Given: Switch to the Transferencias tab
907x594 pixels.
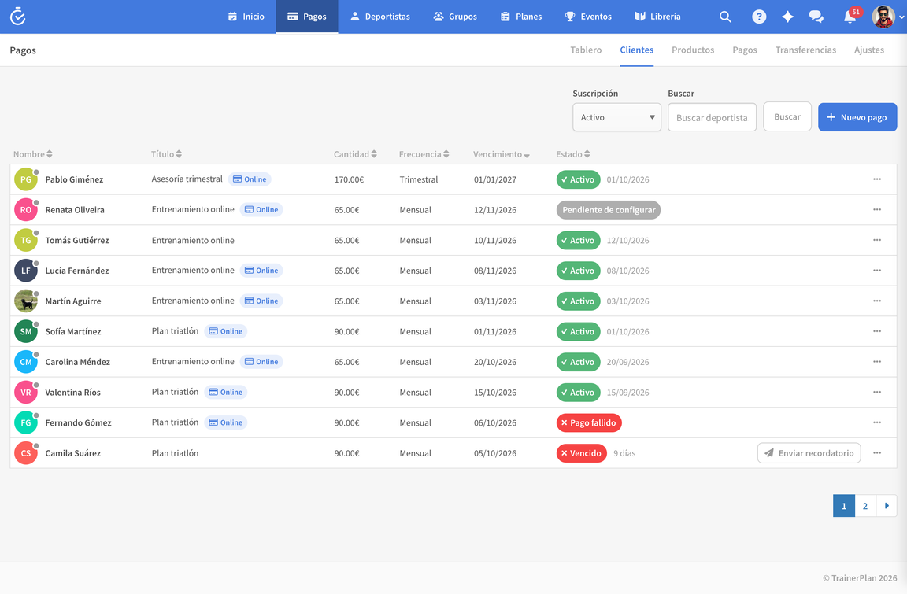Looking at the screenshot, I should tap(805, 50).
